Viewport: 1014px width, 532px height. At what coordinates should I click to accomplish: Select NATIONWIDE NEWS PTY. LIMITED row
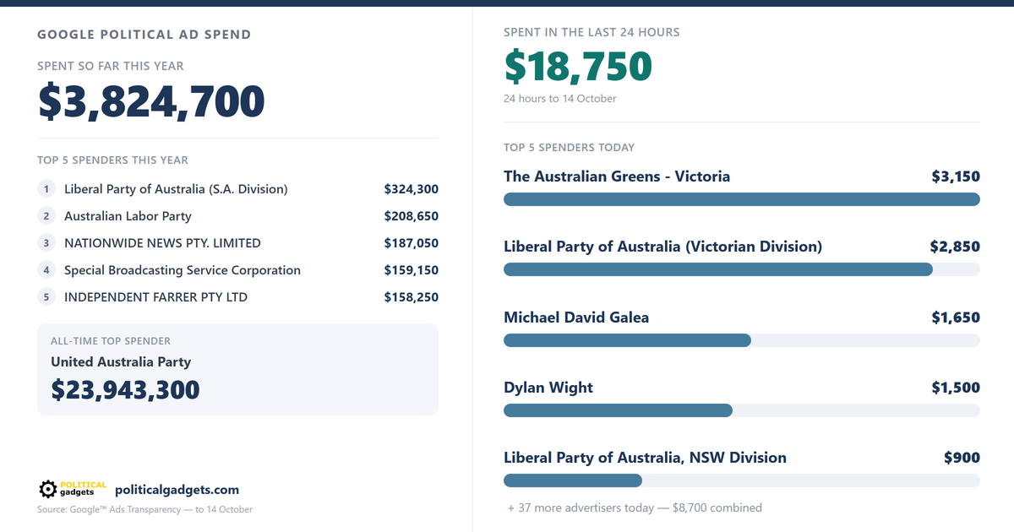coord(237,243)
